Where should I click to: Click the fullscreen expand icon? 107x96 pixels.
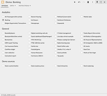(101, 2)
